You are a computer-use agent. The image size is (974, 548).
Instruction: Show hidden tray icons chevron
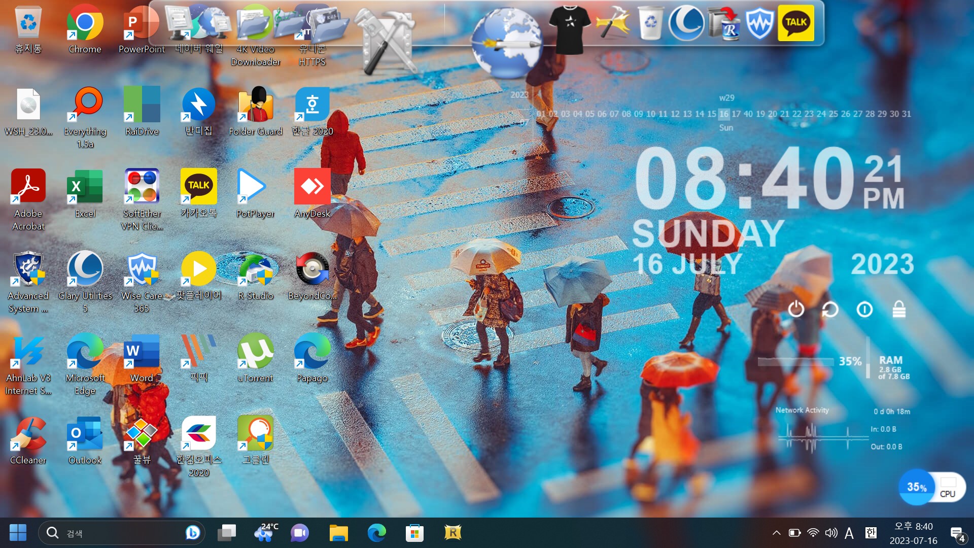pyautogui.click(x=776, y=533)
